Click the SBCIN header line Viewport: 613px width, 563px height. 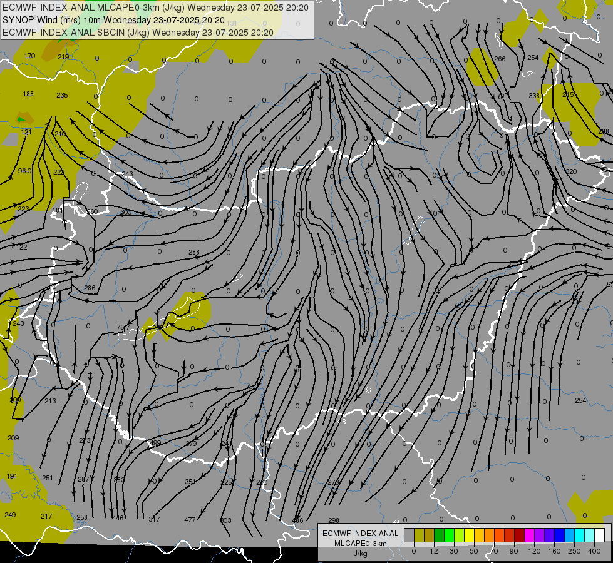click(138, 33)
